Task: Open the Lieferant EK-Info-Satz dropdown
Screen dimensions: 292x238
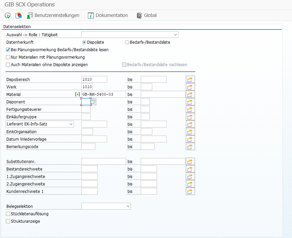Action: coord(71,124)
